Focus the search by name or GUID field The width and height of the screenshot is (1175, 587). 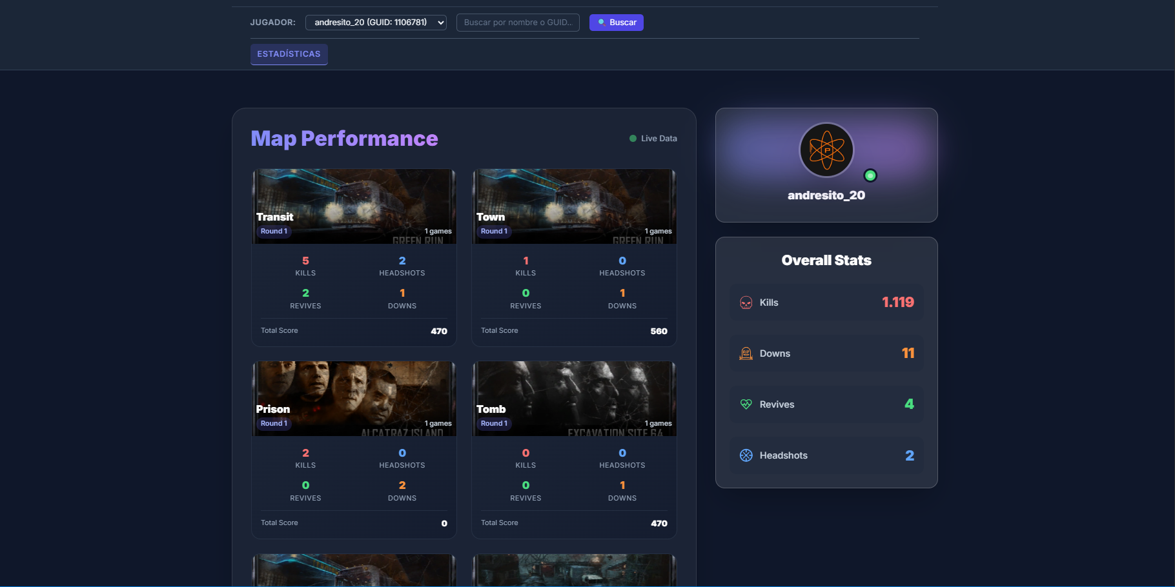[517, 23]
